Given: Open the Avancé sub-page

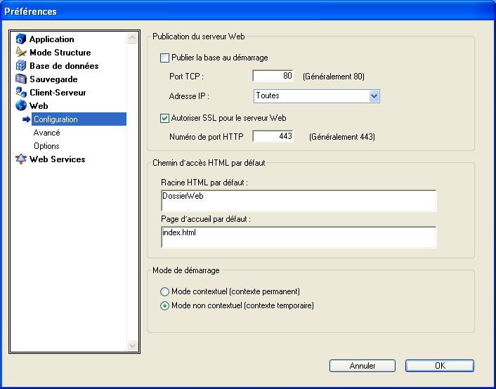Looking at the screenshot, I should pyautogui.click(x=46, y=133).
